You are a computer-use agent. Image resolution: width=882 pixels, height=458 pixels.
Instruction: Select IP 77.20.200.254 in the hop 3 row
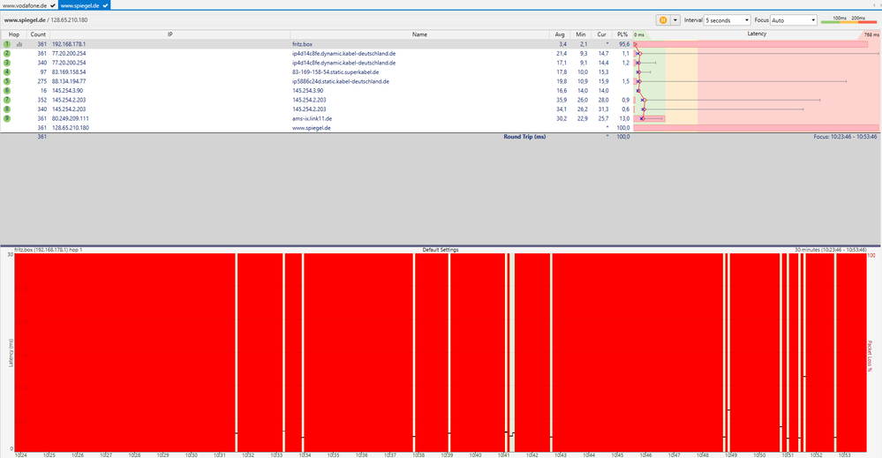(x=69, y=63)
